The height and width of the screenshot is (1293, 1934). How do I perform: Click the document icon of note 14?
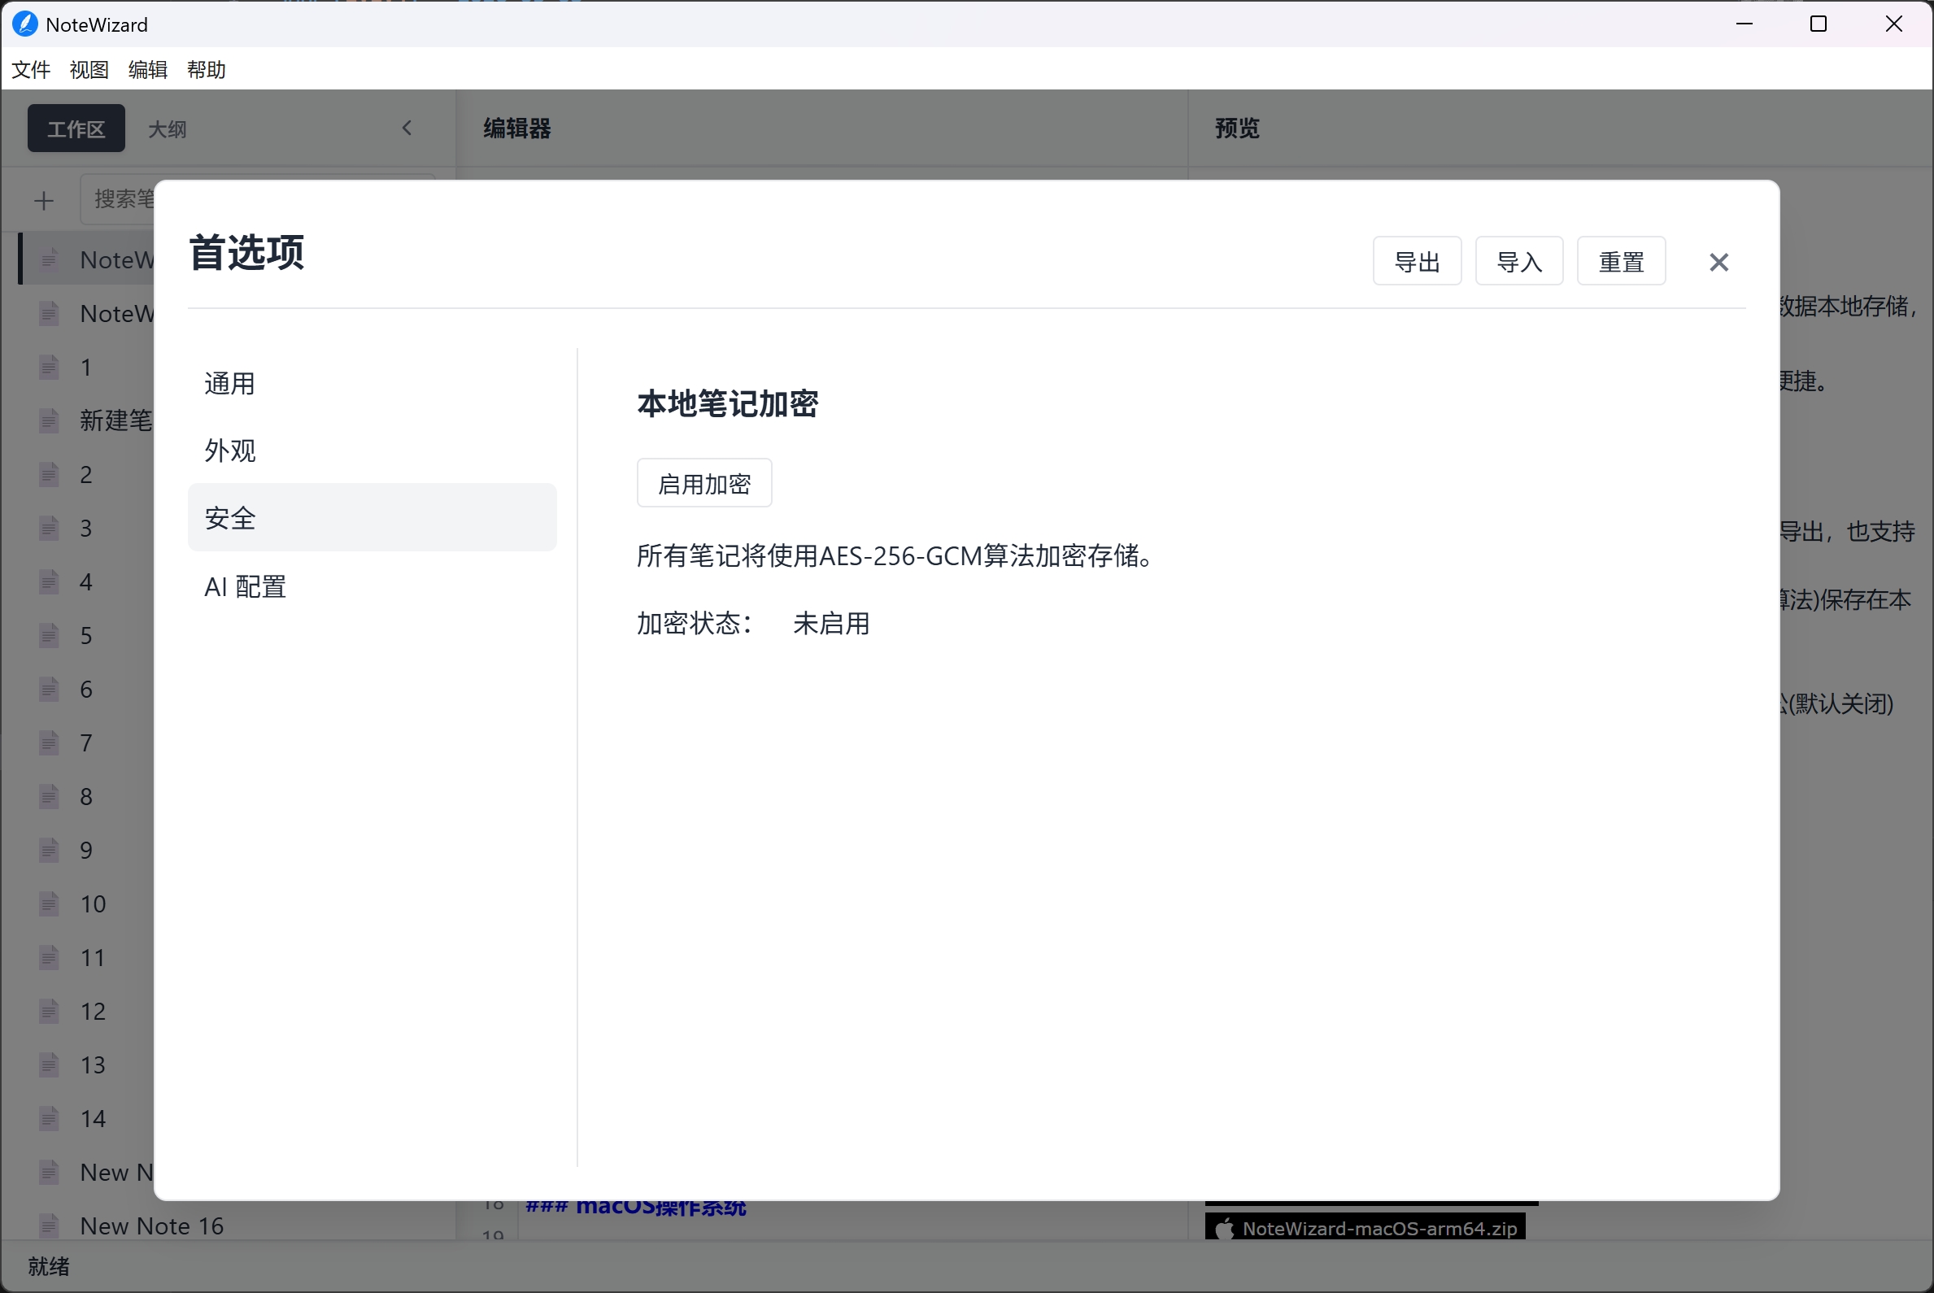(x=49, y=1118)
